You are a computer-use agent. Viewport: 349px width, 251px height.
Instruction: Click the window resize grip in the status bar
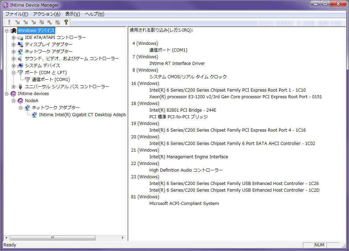pos(344,245)
